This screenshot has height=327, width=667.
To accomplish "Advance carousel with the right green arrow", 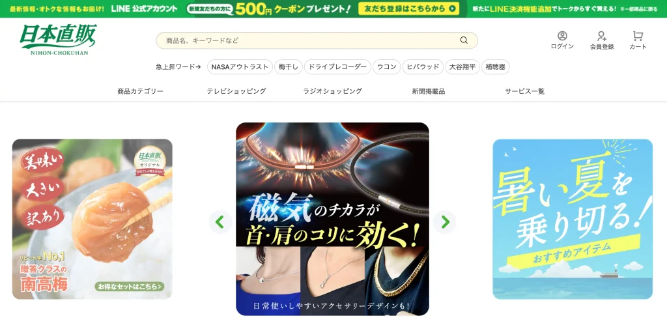I will [x=445, y=222].
